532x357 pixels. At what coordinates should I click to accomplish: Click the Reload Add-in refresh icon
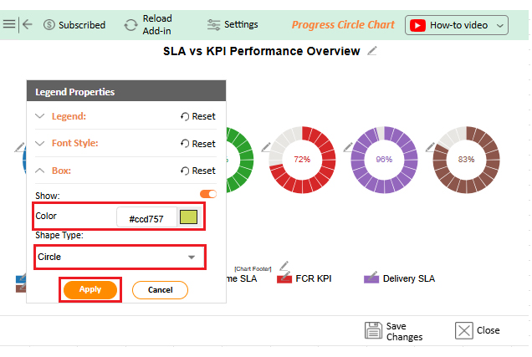pos(130,25)
